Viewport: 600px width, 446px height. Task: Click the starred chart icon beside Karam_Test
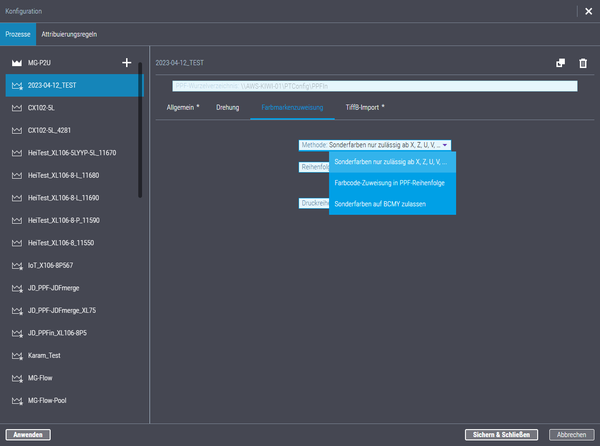point(17,355)
